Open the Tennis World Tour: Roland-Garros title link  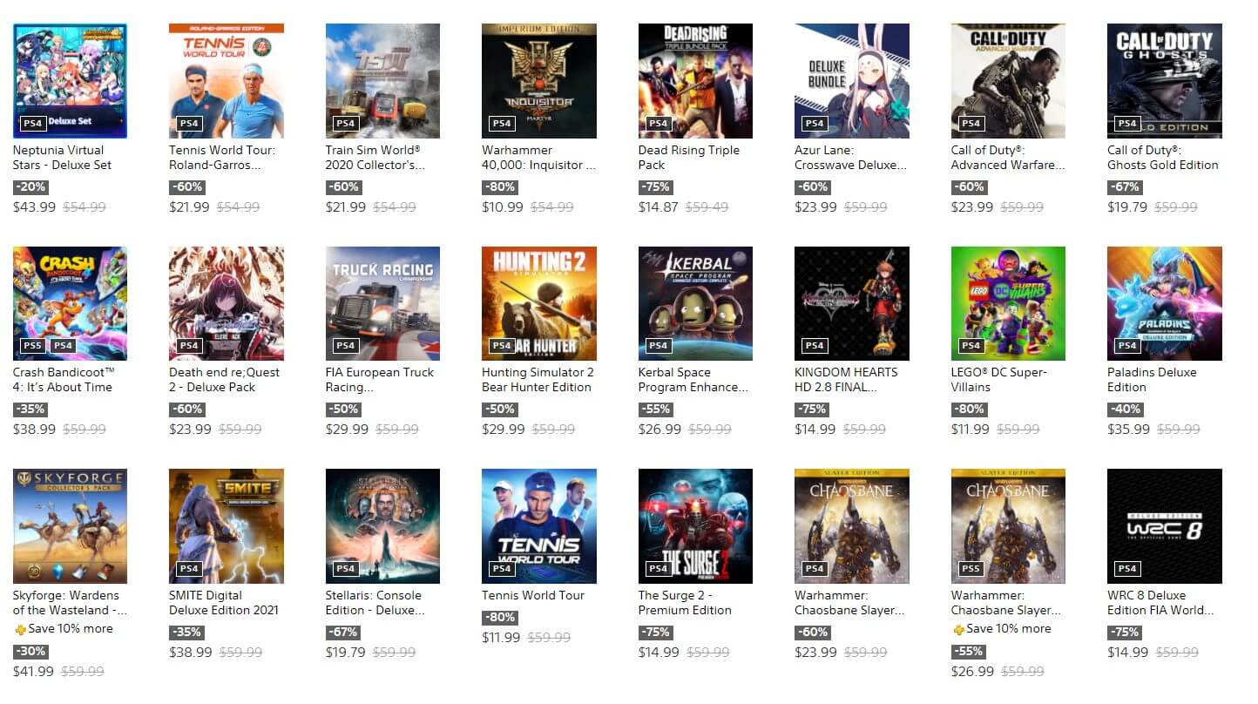222,158
